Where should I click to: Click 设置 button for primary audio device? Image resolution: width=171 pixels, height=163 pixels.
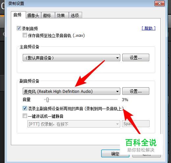tap(136, 58)
